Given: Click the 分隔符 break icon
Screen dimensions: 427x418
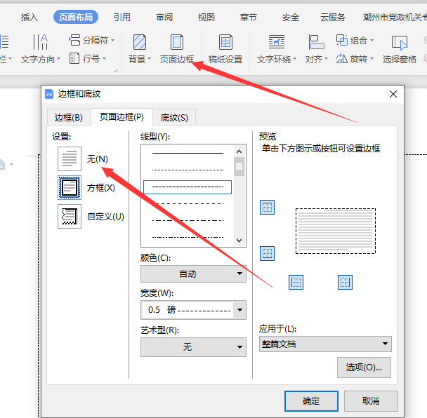Looking at the screenshot, I should point(74,40).
